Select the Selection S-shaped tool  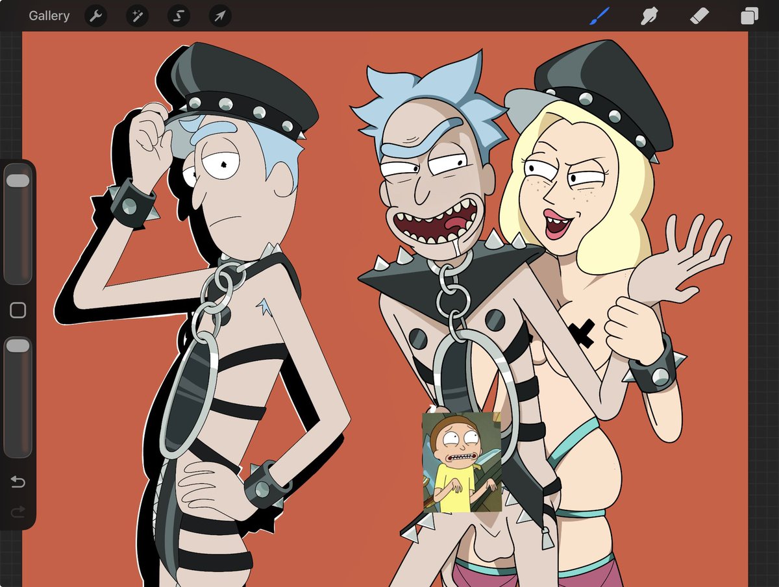coord(179,16)
